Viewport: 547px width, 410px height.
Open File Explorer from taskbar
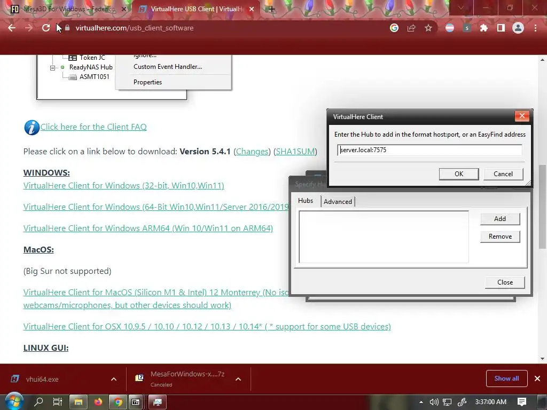tap(78, 402)
